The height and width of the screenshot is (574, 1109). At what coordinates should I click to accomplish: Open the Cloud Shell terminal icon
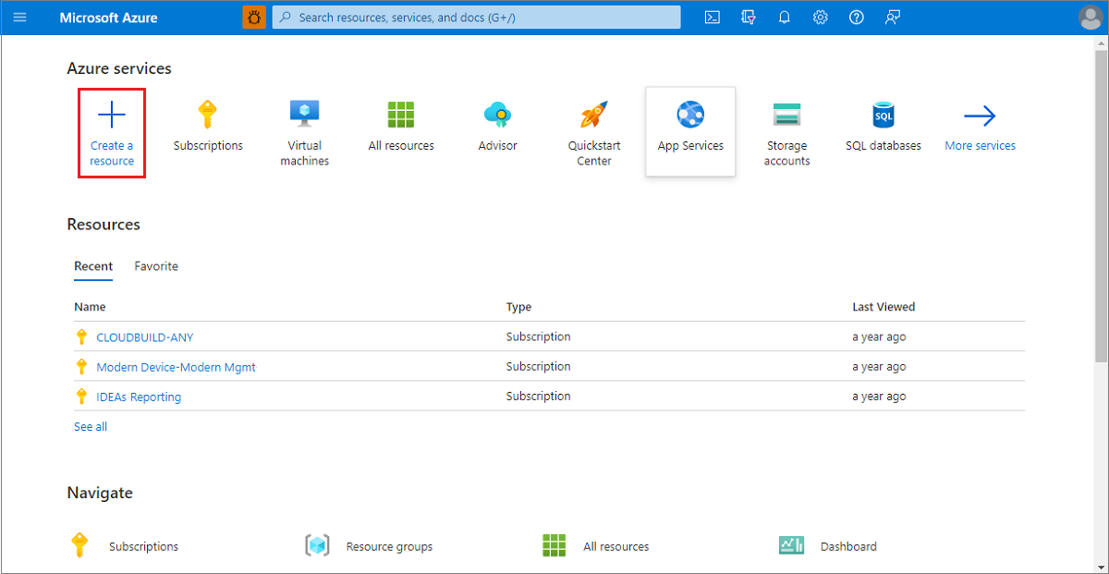(712, 17)
